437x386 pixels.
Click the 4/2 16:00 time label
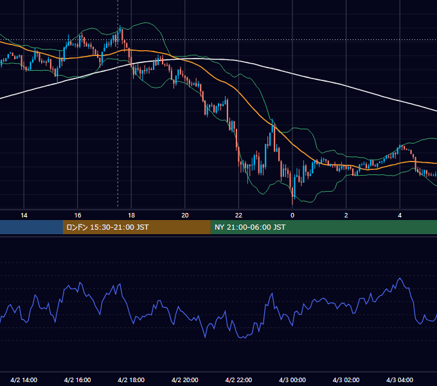[x=78, y=380]
